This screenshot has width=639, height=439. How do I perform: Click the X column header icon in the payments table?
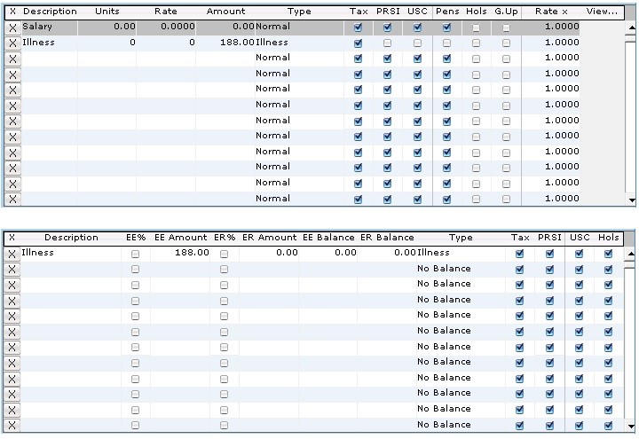[x=12, y=12]
